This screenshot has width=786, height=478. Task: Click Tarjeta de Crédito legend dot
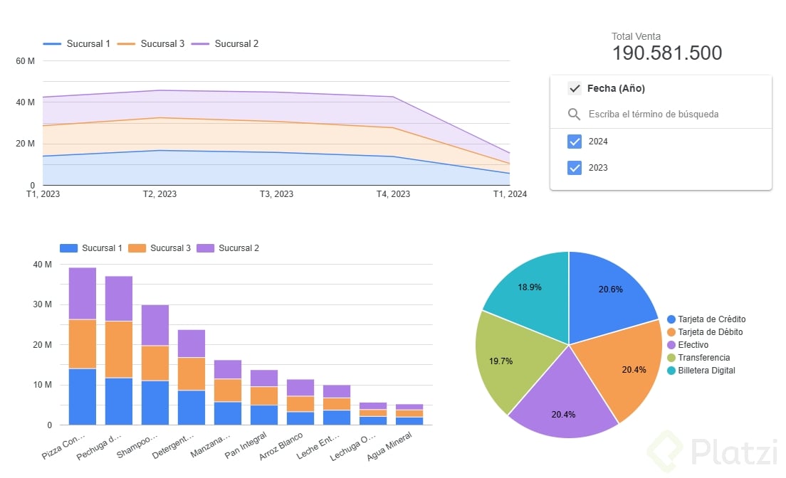point(671,319)
